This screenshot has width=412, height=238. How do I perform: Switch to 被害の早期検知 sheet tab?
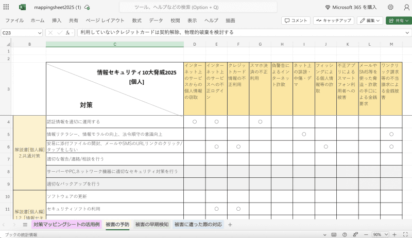pyautogui.click(x=152, y=224)
